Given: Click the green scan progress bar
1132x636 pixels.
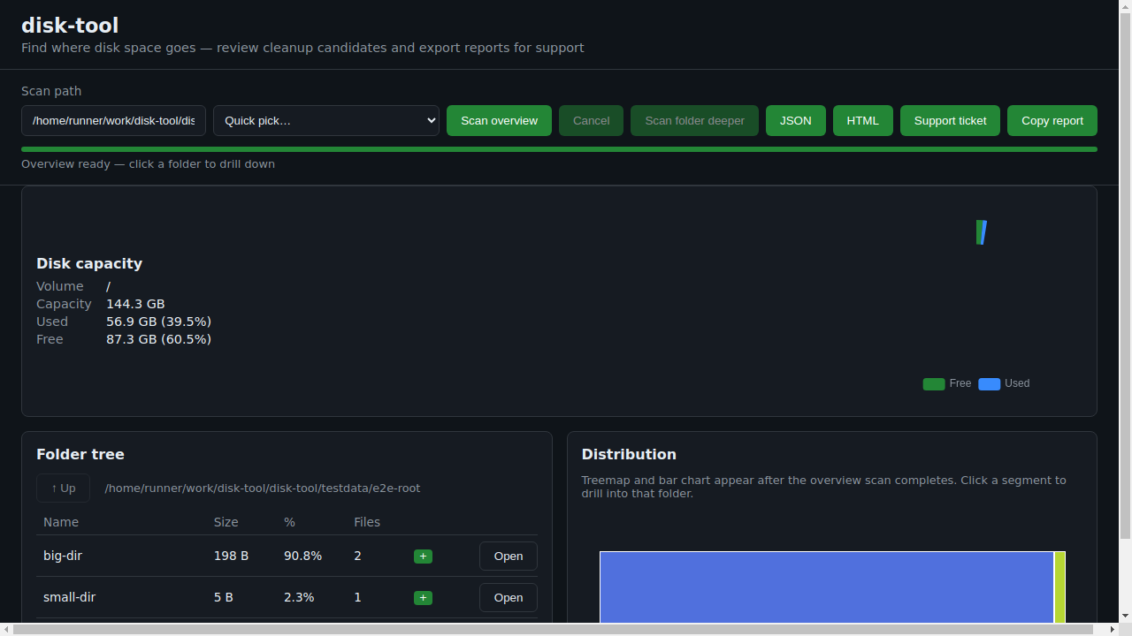Looking at the screenshot, I should click(559, 149).
